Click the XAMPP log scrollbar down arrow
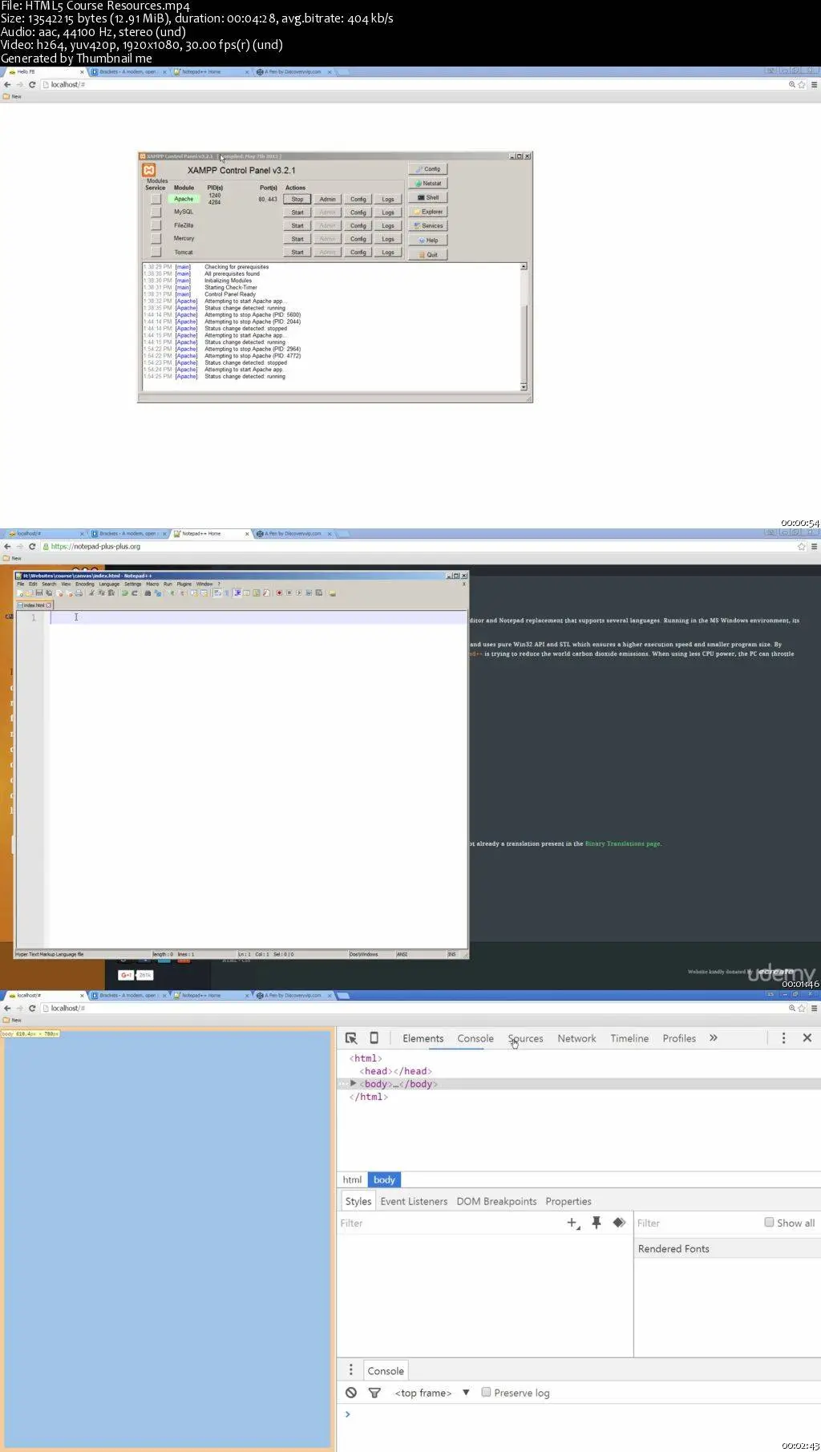Image resolution: width=821 pixels, height=1452 pixels. (x=524, y=387)
